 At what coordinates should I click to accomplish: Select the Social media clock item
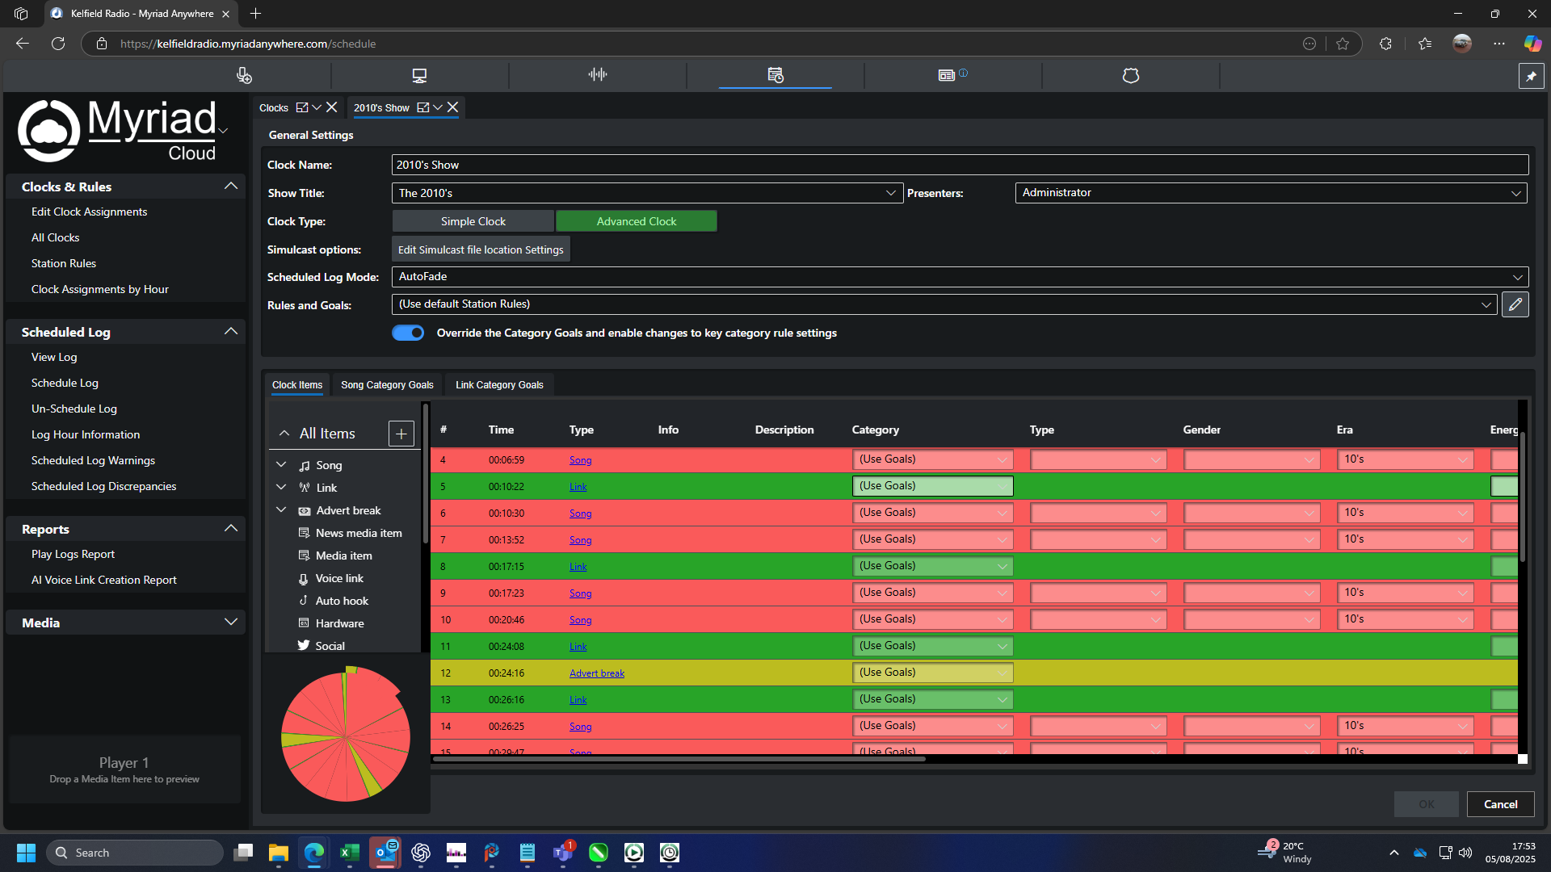(x=330, y=646)
